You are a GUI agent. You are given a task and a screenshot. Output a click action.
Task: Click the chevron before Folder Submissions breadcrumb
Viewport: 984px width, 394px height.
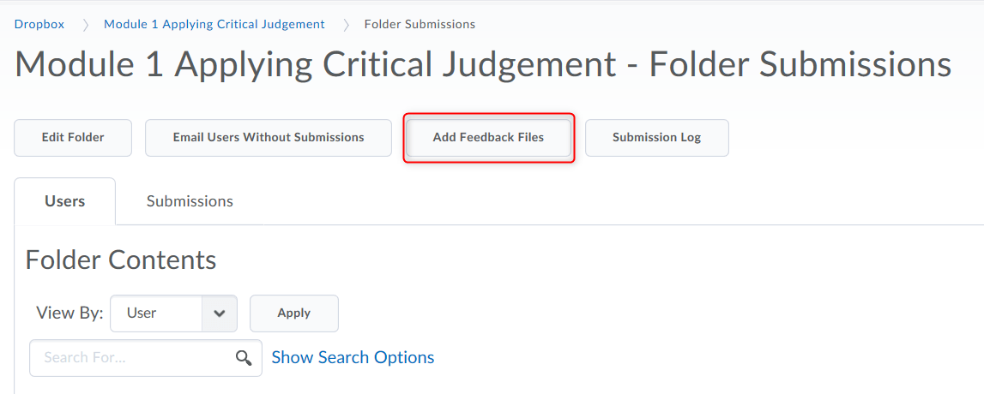click(x=346, y=25)
